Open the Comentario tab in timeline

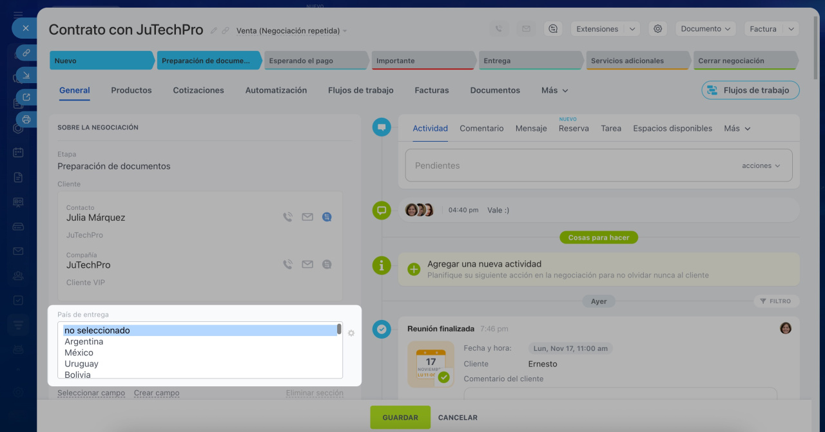[481, 129]
